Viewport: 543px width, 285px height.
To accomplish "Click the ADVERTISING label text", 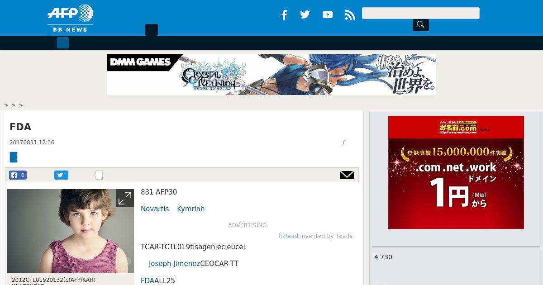I will [248, 225].
